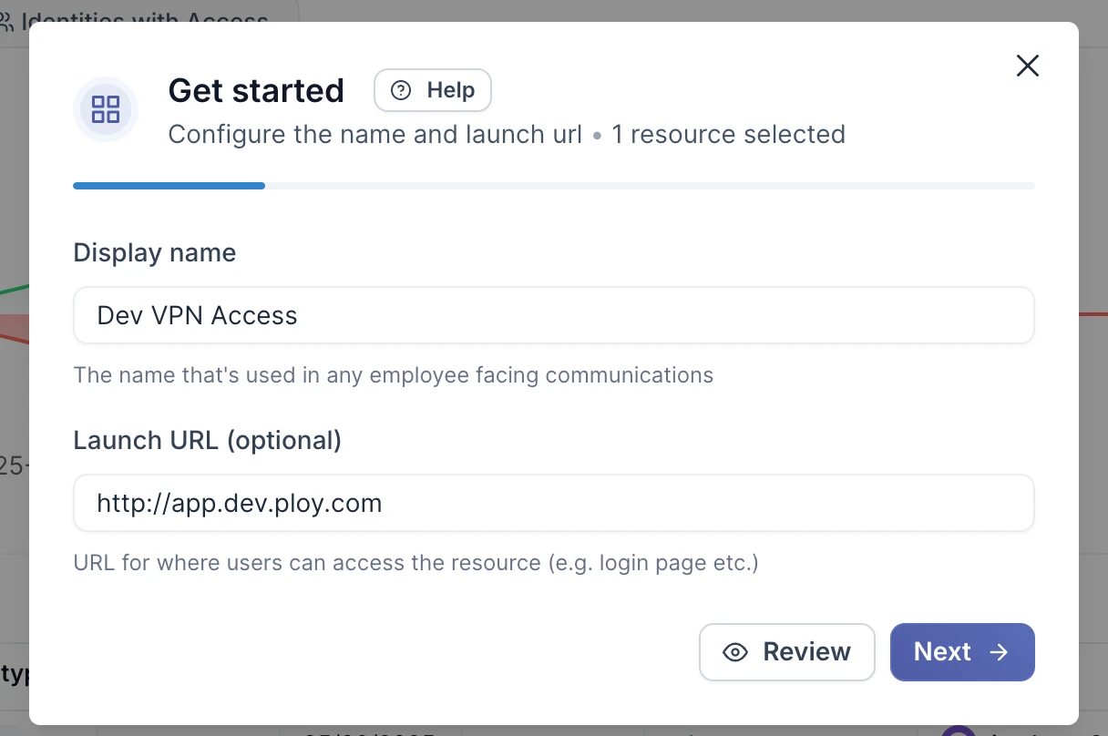Click the Display name label
Screen dimensions: 1108x736
[155, 252]
